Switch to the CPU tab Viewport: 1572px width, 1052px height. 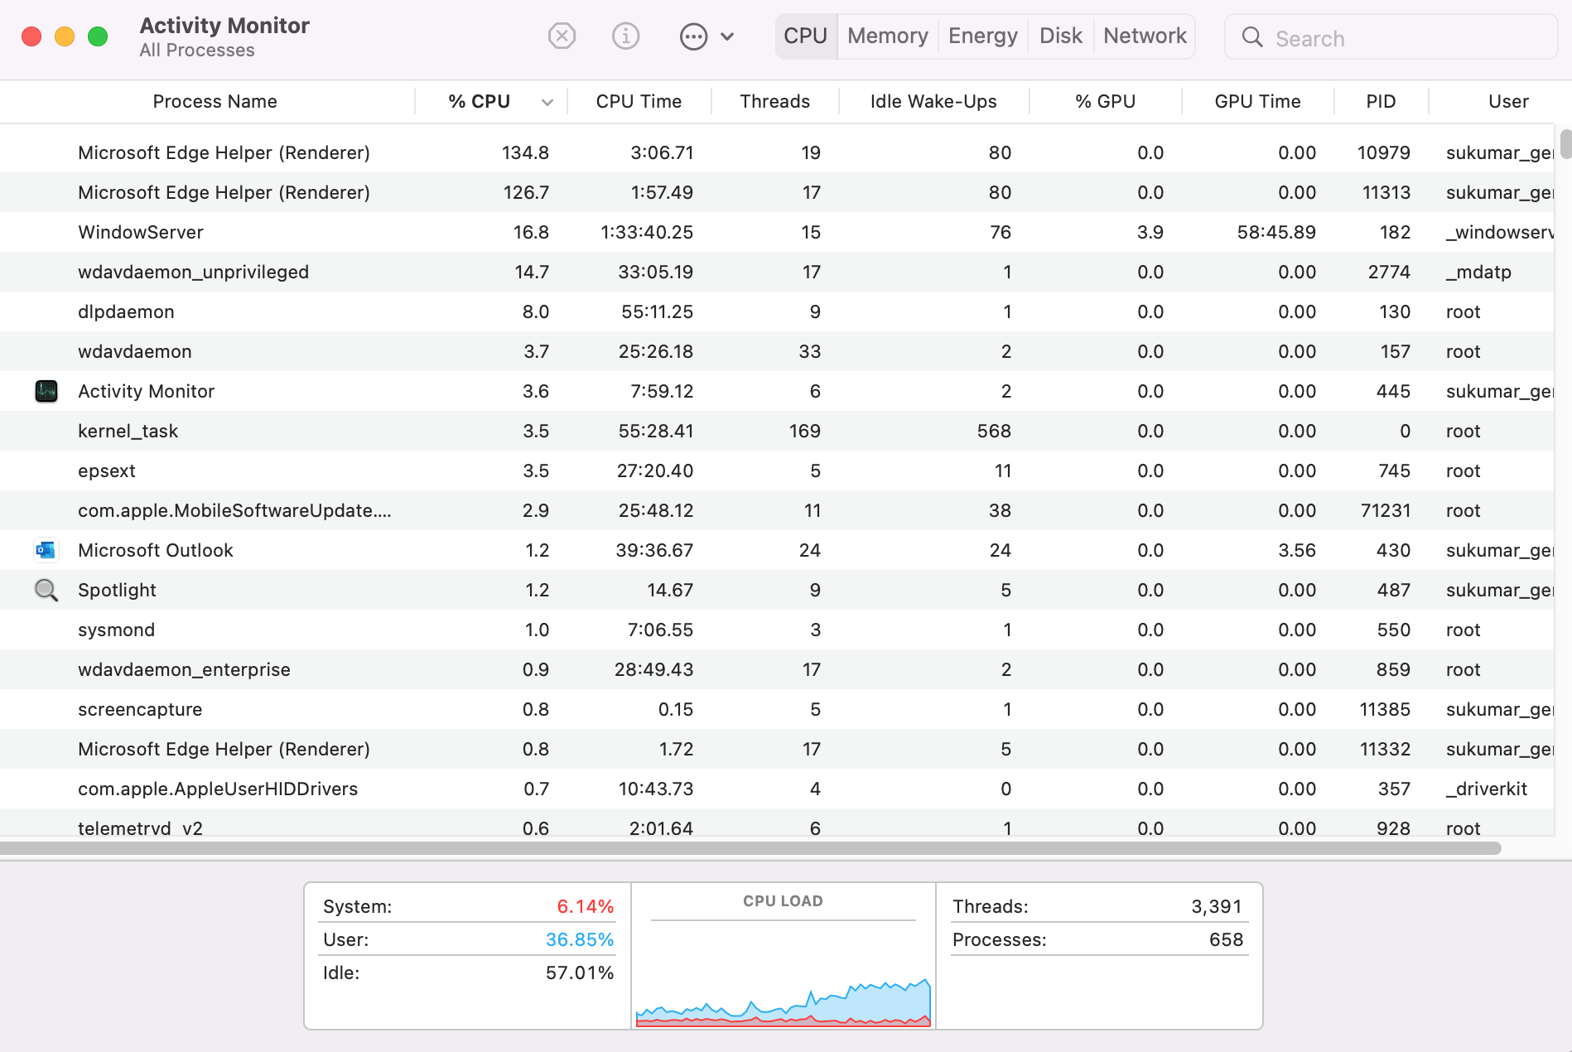806,36
